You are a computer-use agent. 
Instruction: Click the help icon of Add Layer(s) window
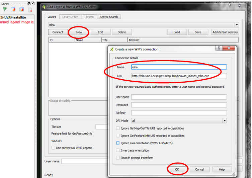pos(229,6)
